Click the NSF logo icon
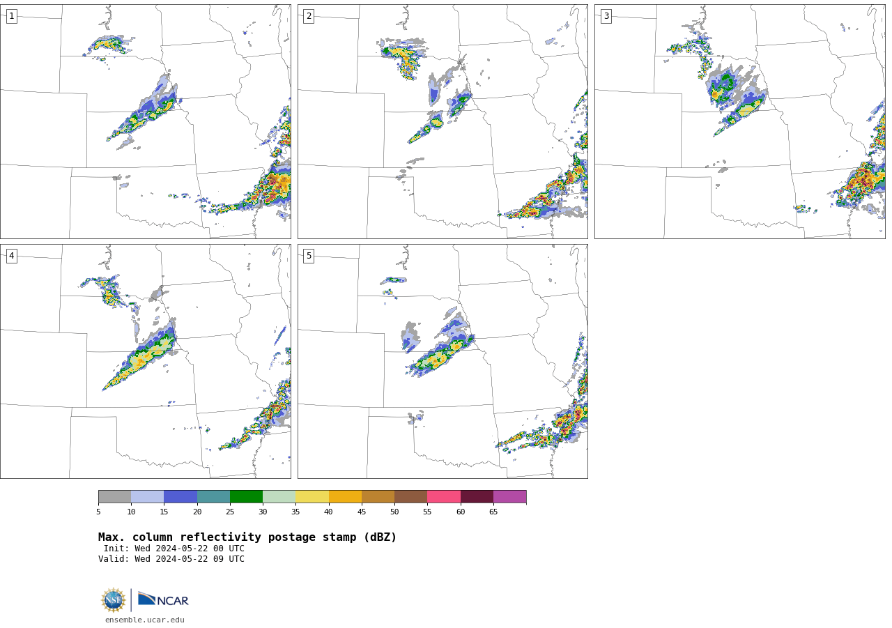The image size is (892, 628). click(x=114, y=600)
